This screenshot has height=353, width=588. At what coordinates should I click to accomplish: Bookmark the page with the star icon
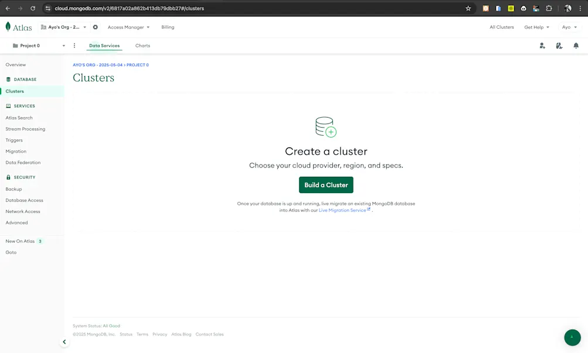point(467,8)
